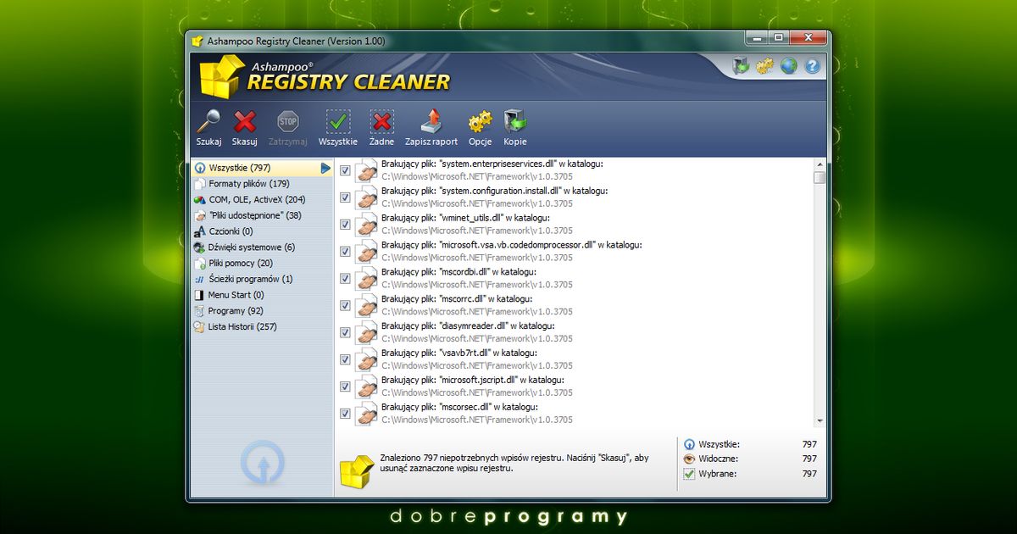Select Formaty plików (179) category
The height and width of the screenshot is (534, 1017).
point(248,184)
